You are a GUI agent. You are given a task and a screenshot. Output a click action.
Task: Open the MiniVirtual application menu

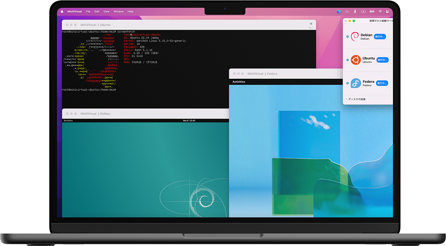pyautogui.click(x=74, y=12)
